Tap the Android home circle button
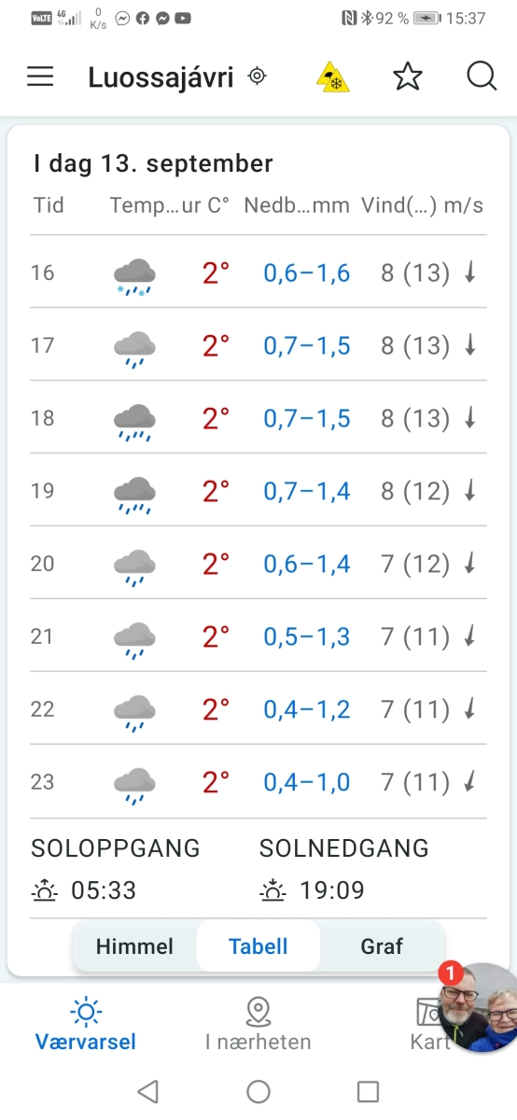Screen dimensions: 517x1120 [x=258, y=1091]
